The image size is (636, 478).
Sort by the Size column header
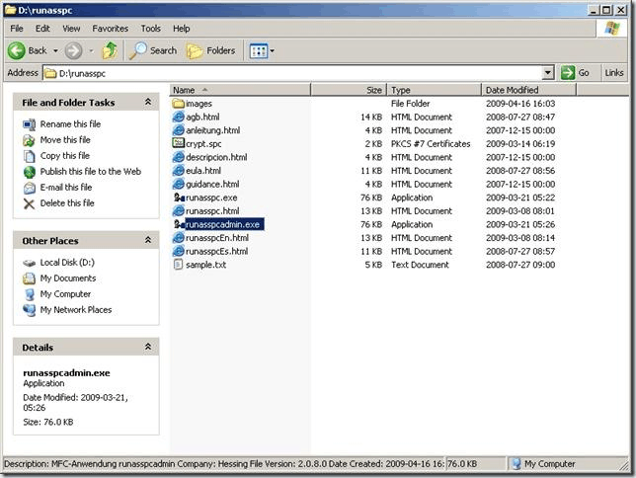(349, 90)
